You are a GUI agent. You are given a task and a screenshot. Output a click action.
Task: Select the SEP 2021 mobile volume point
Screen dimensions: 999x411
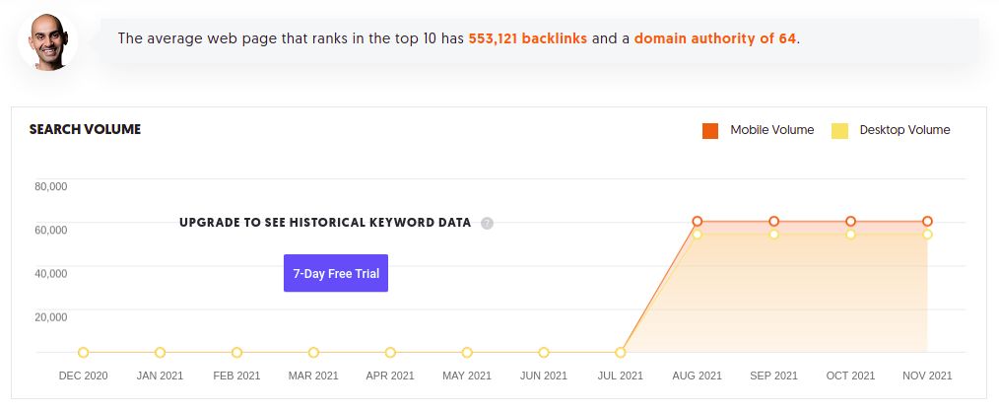[774, 222]
